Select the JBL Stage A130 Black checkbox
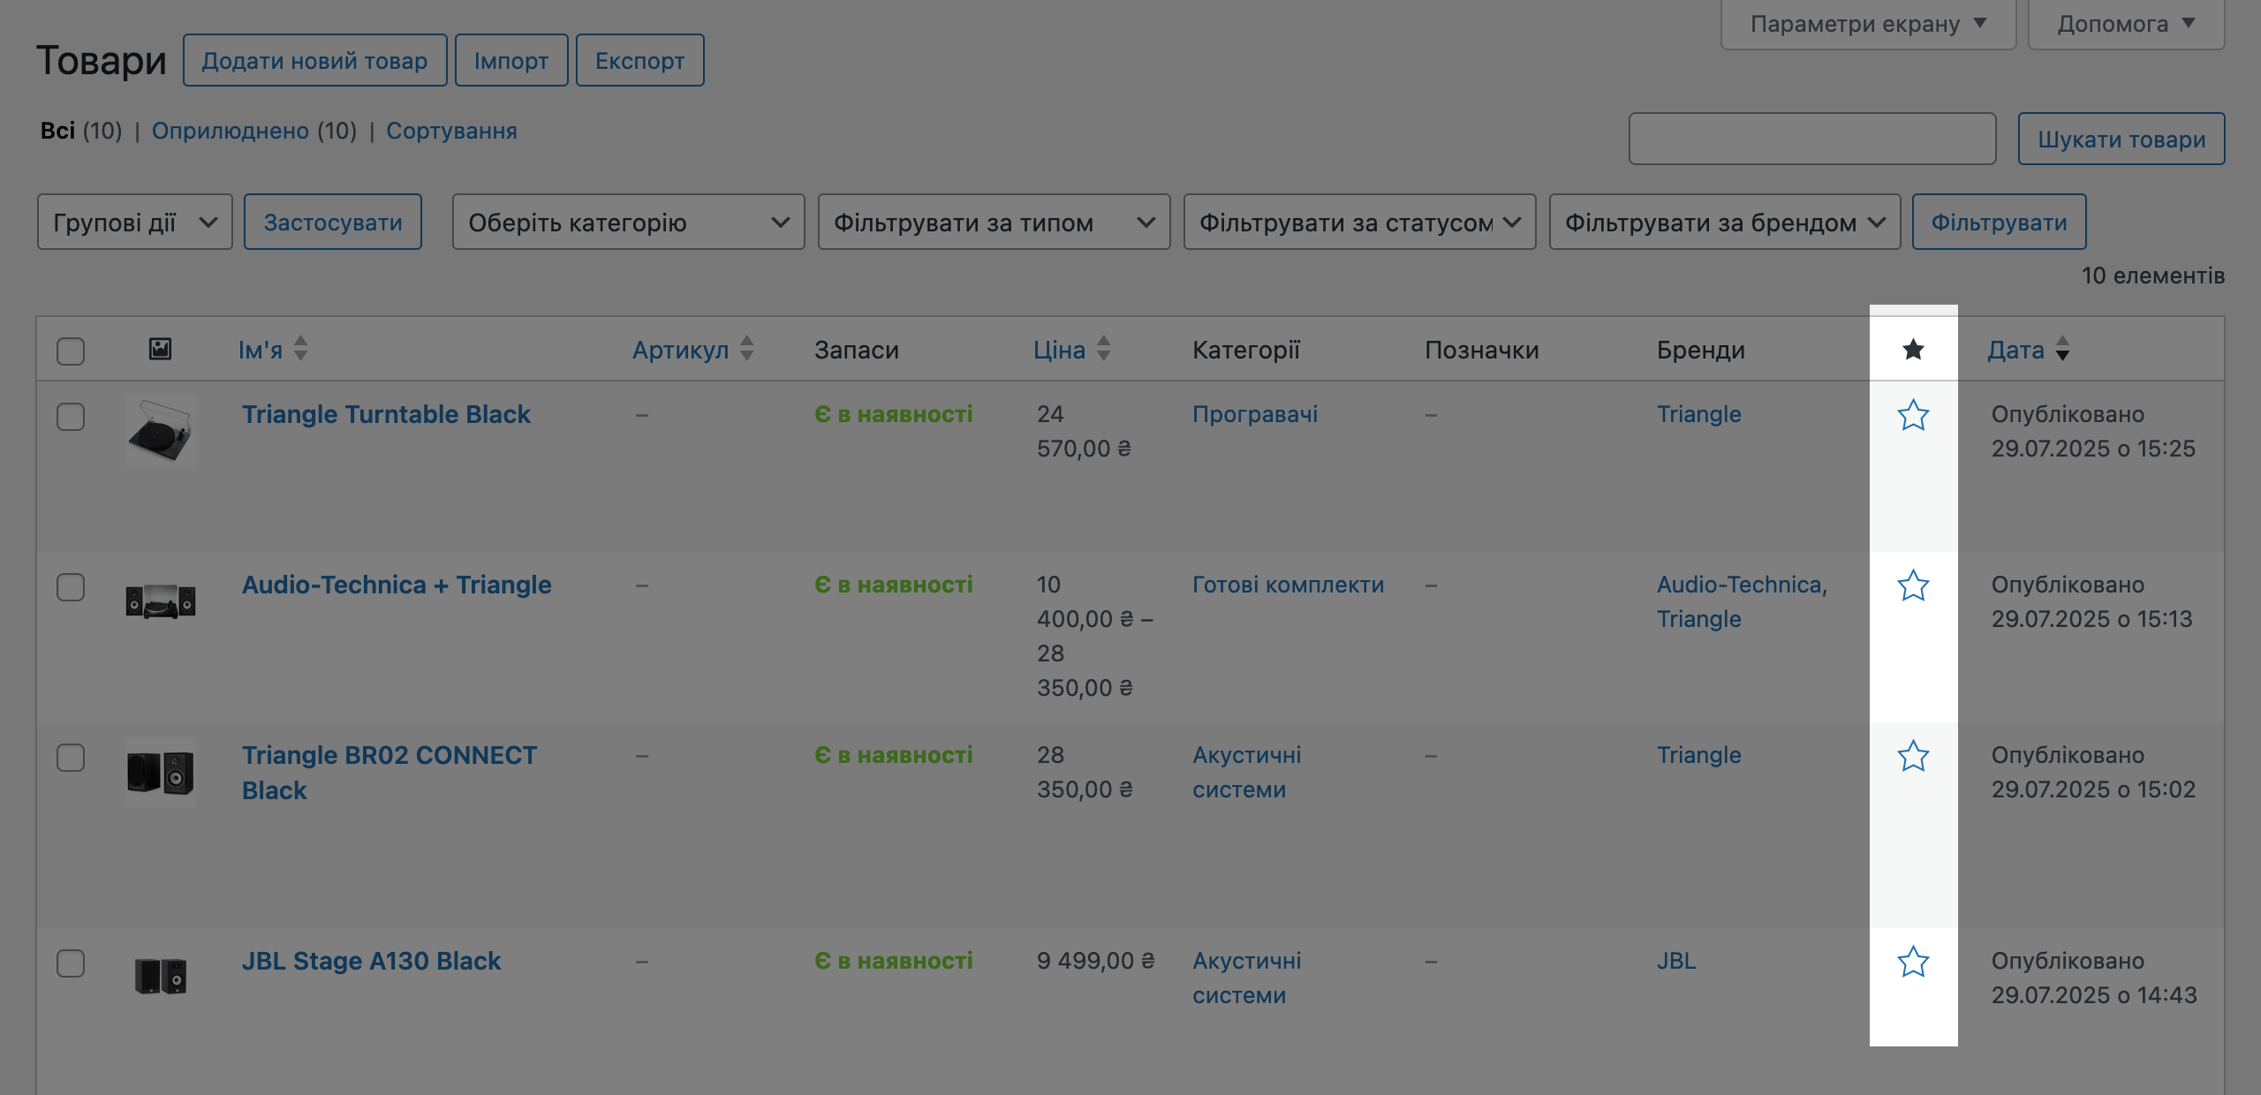The height and width of the screenshot is (1095, 2261). tap(70, 963)
